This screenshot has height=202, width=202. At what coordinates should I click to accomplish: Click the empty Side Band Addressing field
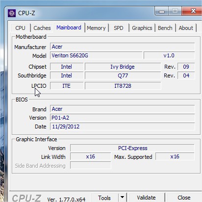tap(91, 165)
